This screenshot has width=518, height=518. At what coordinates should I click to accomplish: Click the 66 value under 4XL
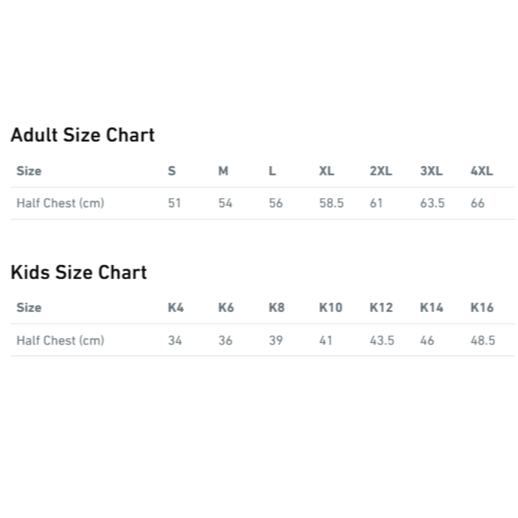[x=477, y=203]
